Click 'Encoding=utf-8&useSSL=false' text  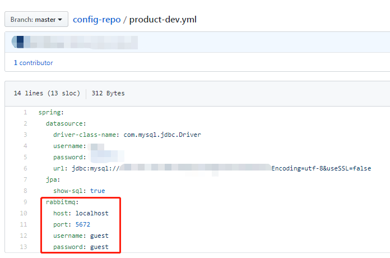click(321, 168)
